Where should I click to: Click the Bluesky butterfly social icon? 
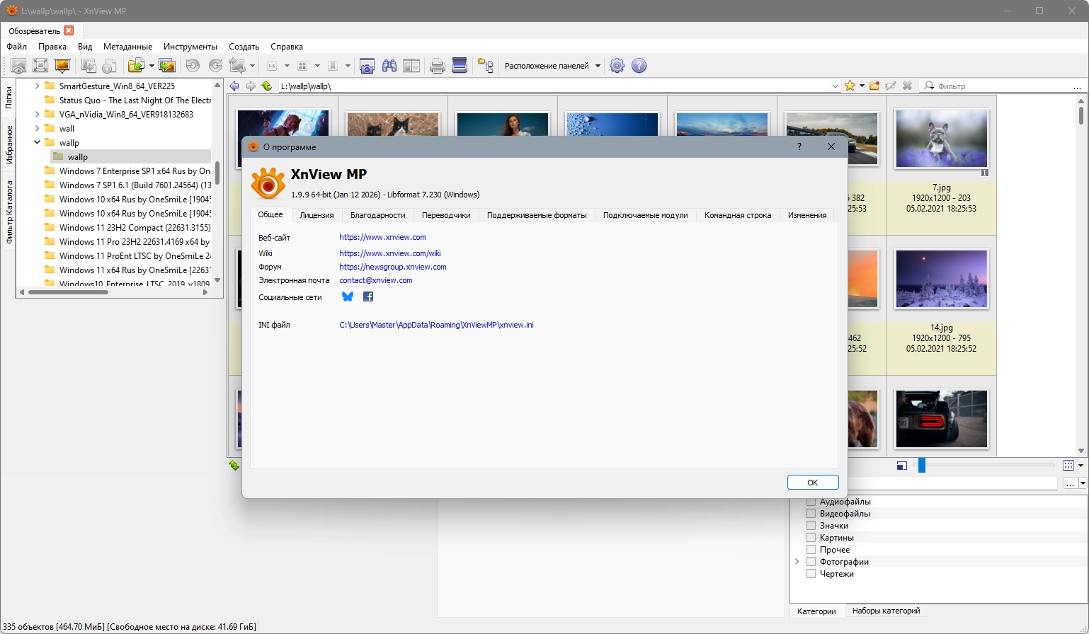348,296
